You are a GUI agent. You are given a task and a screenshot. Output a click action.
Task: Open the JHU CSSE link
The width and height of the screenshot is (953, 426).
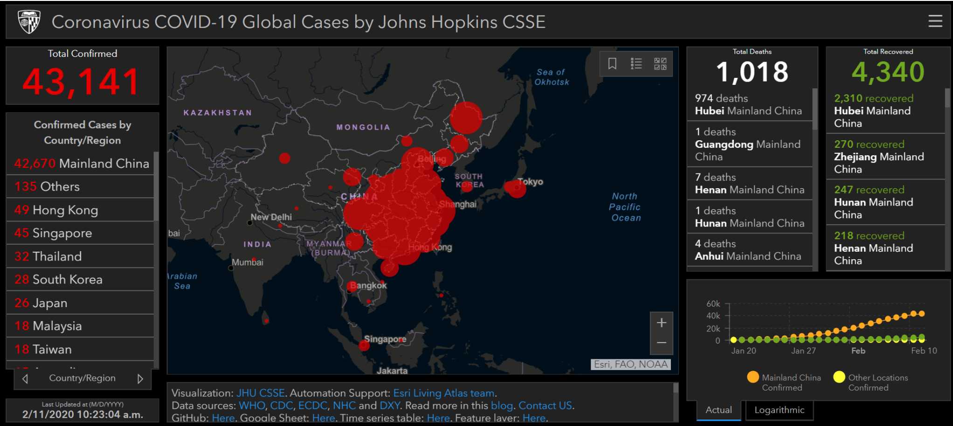260,393
